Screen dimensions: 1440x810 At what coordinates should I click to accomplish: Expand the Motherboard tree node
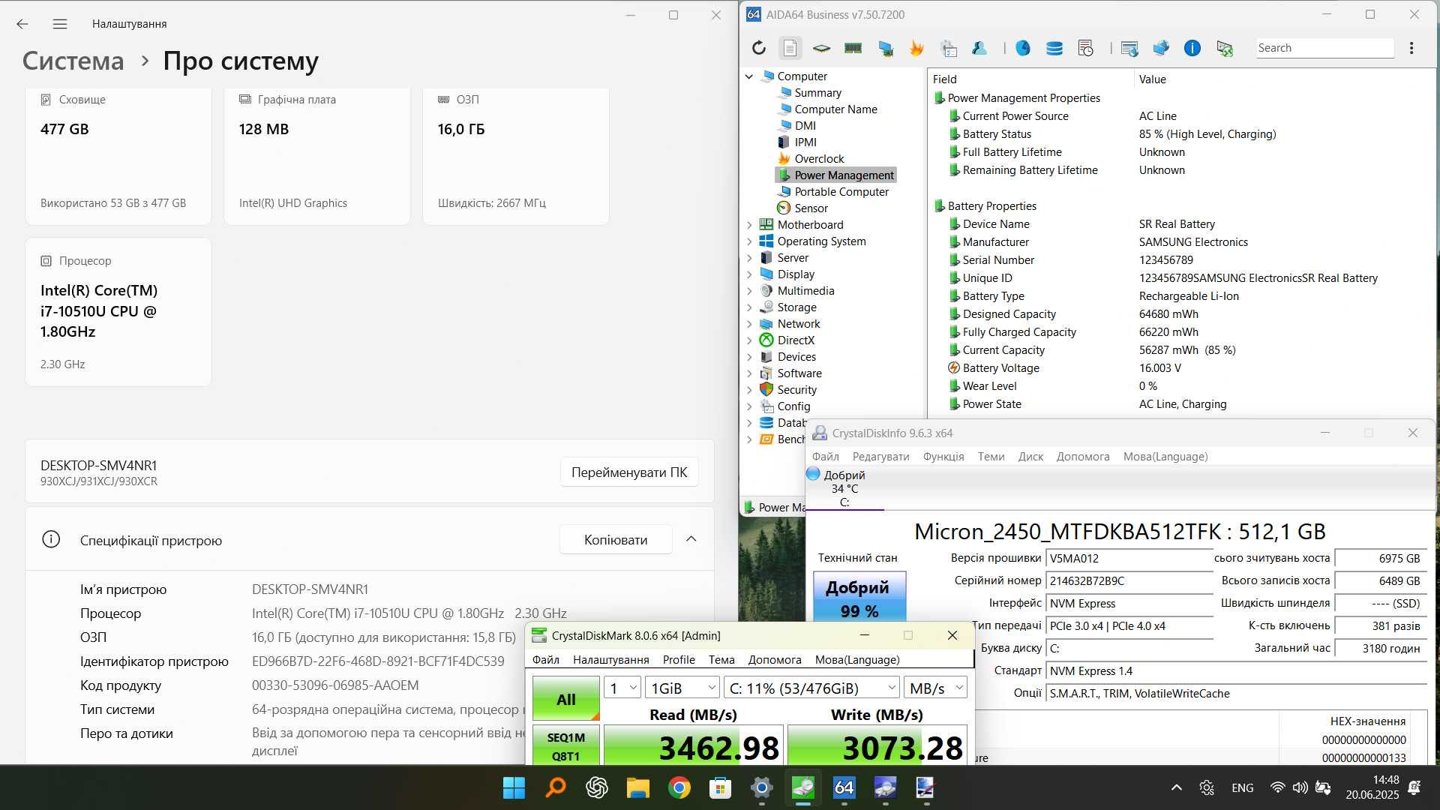[749, 225]
